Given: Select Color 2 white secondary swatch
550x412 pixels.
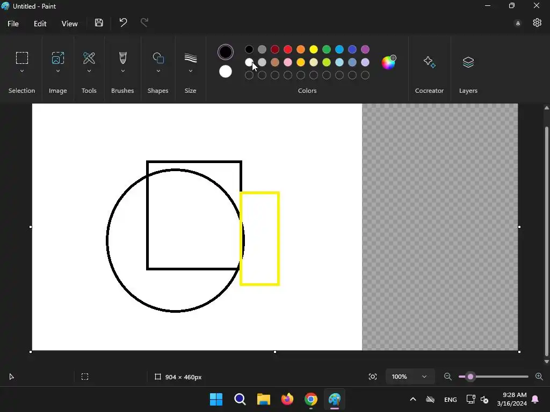Looking at the screenshot, I should tap(226, 71).
